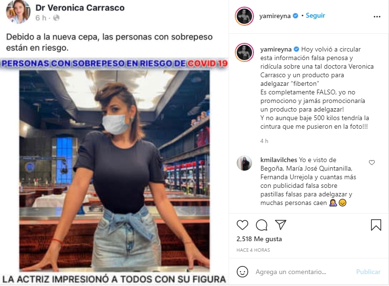389x286 pixels.
Task: Click the Seguir follow link
Action: pos(315,16)
